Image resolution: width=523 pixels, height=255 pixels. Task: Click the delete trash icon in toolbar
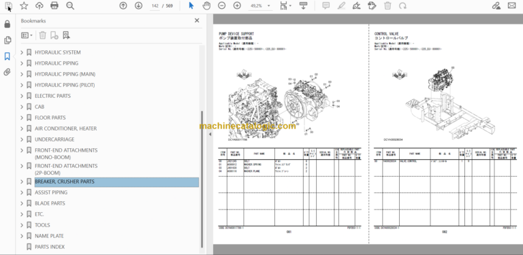coord(387,5)
